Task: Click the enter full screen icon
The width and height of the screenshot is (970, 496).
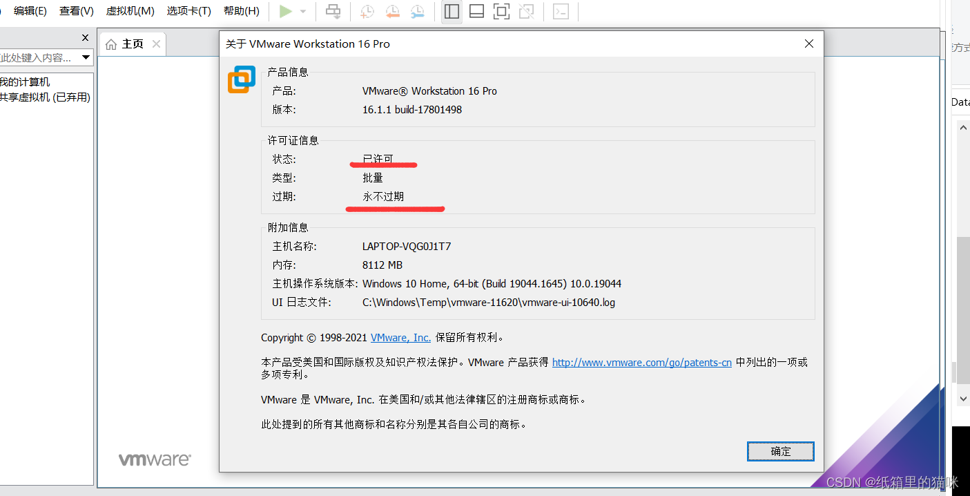Action: coord(501,11)
